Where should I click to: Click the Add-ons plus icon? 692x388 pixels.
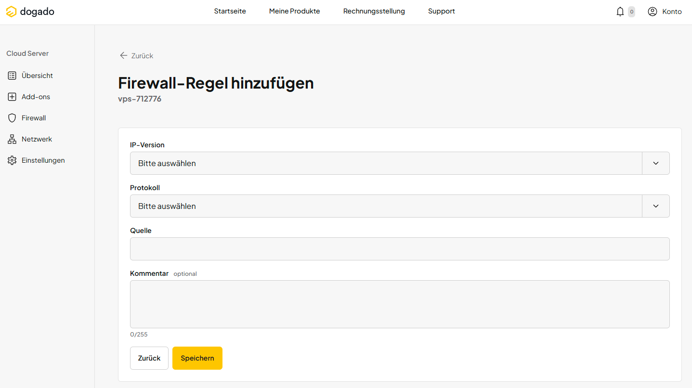tap(12, 97)
